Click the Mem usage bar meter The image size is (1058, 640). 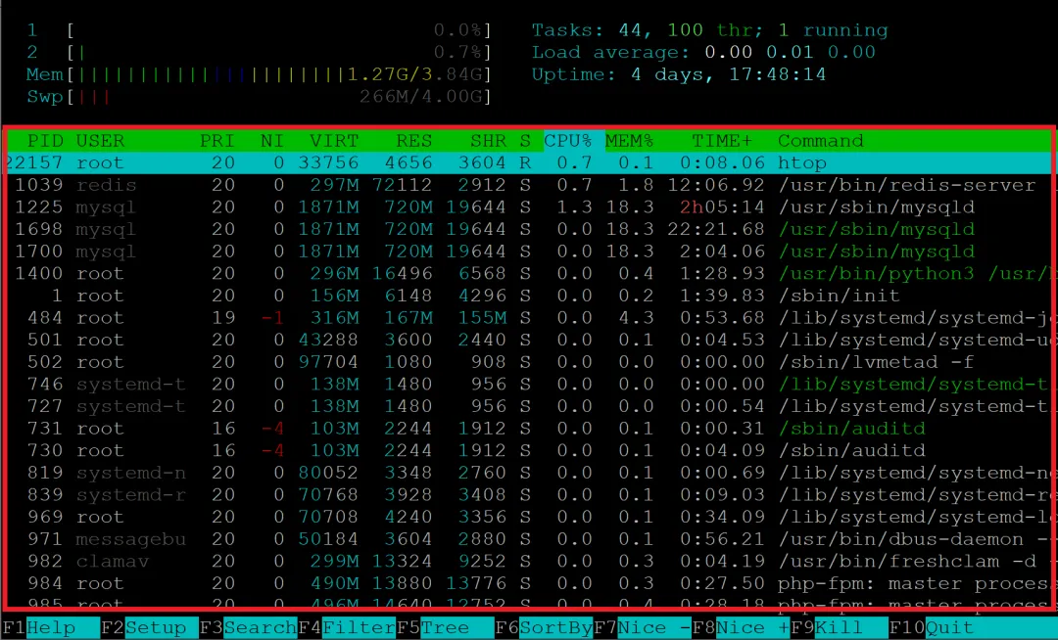(x=259, y=74)
